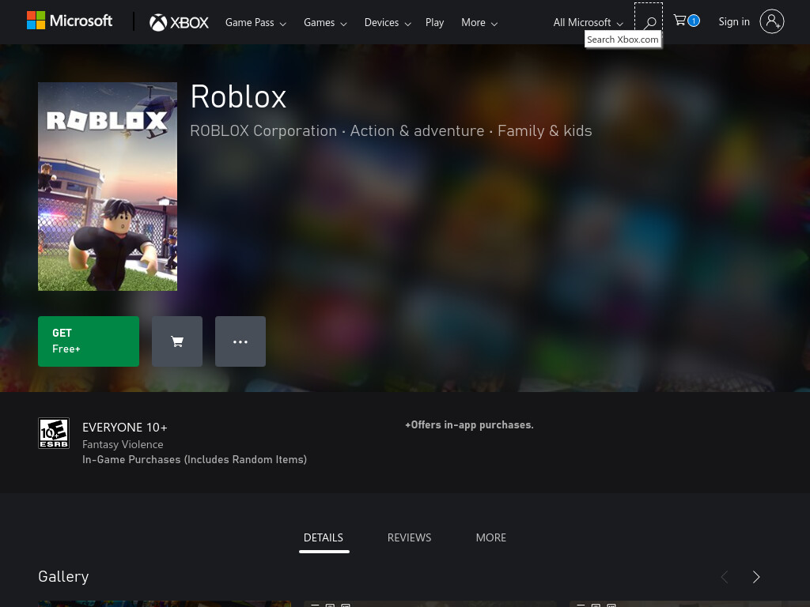The image size is (810, 607).
Task: Click the Fantasy Violence descriptor text
Action: 123,444
